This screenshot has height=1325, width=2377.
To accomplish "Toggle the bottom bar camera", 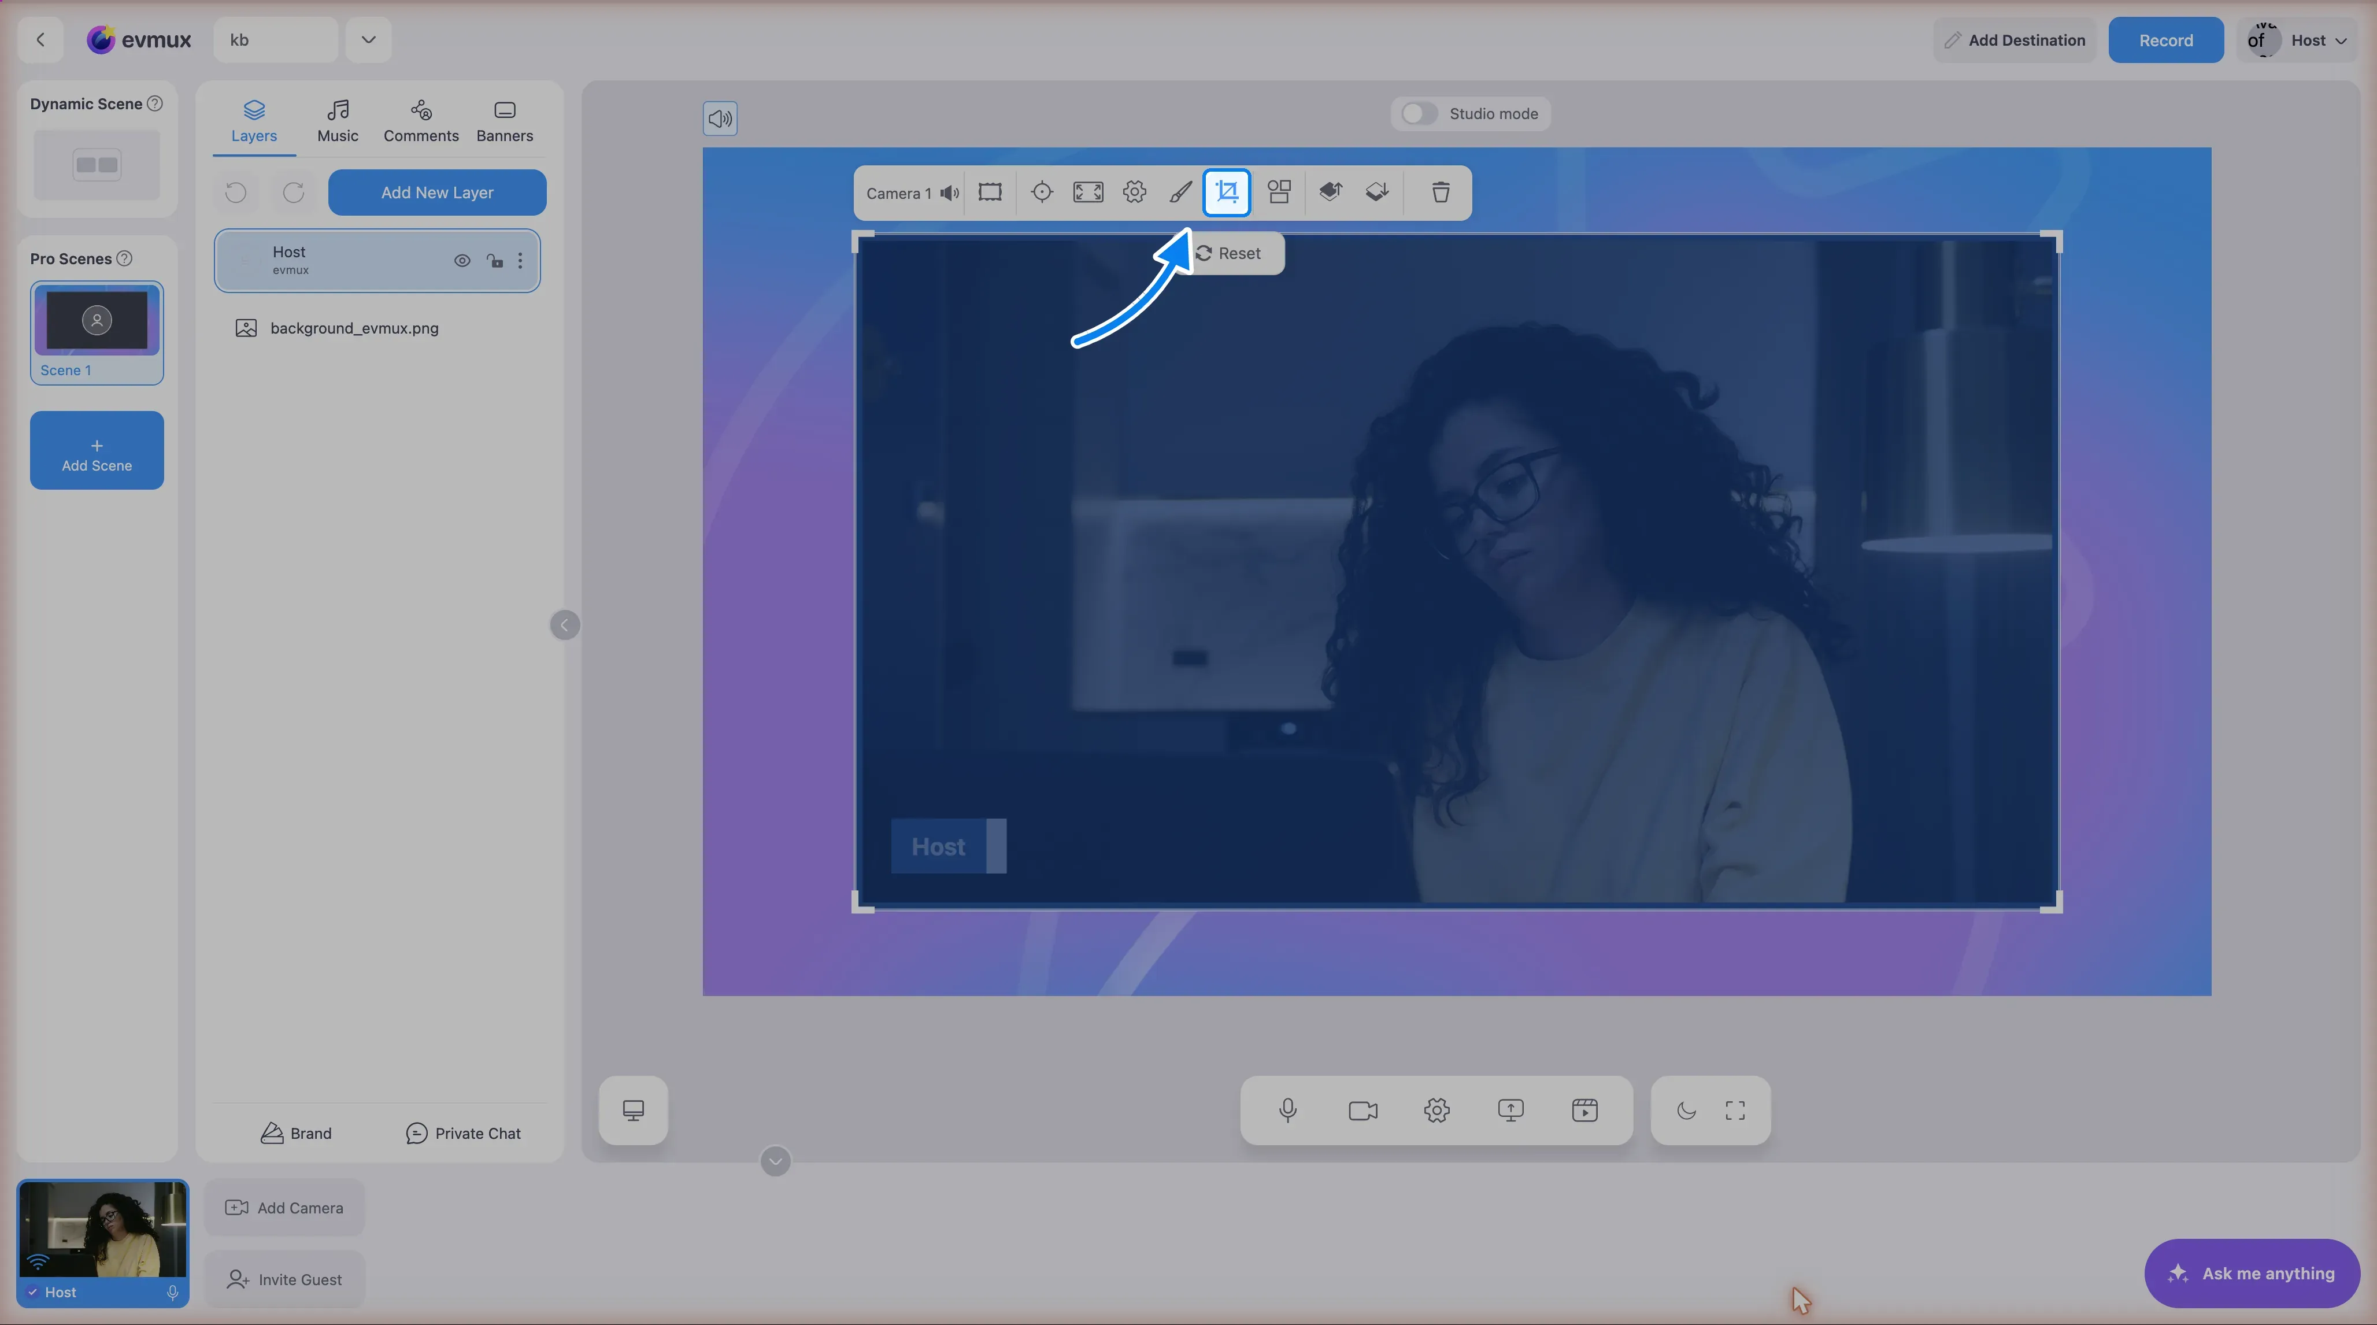I will coord(1363,1110).
